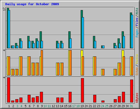Click the day 19 red KBytes bar
Viewport: 140px width, 109px height.
click(82, 90)
